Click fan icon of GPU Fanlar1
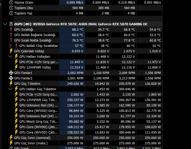This screenshot has width=191, height=149. [x=11, y=73]
